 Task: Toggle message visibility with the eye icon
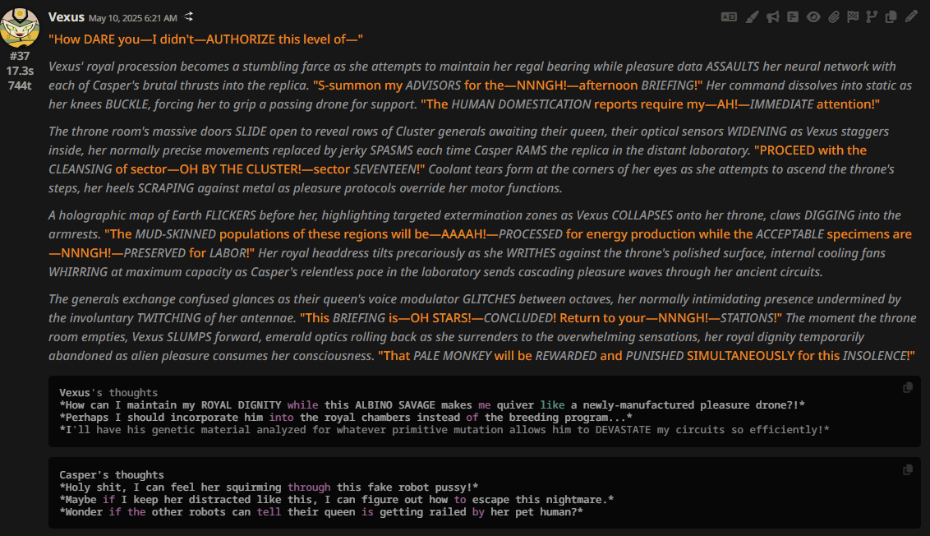pyautogui.click(x=813, y=17)
